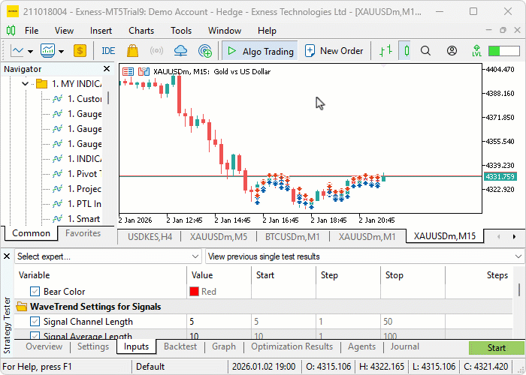This screenshot has height=375, width=526.
Task: Select the 1. Projec indicator
Action: click(77, 189)
